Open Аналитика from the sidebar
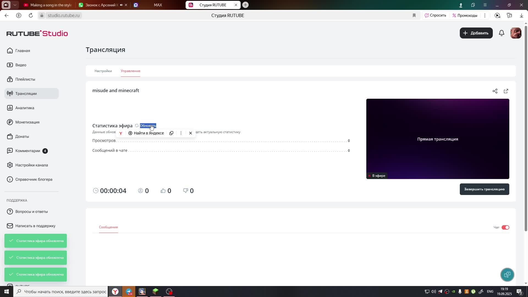The width and height of the screenshot is (528, 297). (24, 108)
